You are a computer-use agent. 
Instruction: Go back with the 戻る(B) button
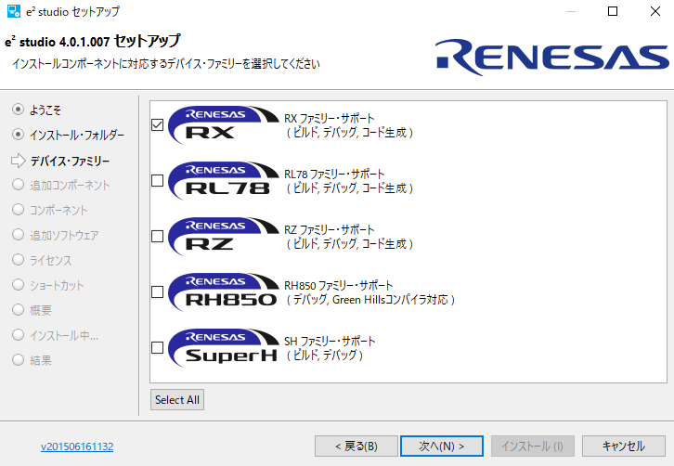coord(356,447)
